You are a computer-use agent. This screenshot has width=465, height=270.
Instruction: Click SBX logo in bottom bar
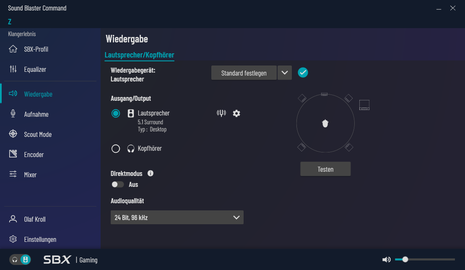pos(57,260)
